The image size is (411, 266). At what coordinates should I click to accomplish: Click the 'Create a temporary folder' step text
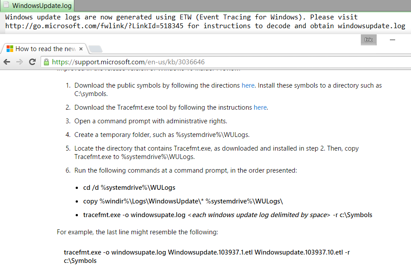click(162, 135)
